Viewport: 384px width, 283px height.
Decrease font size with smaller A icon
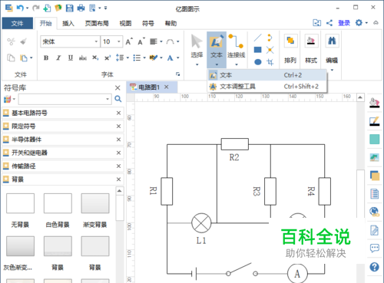(x=141, y=41)
